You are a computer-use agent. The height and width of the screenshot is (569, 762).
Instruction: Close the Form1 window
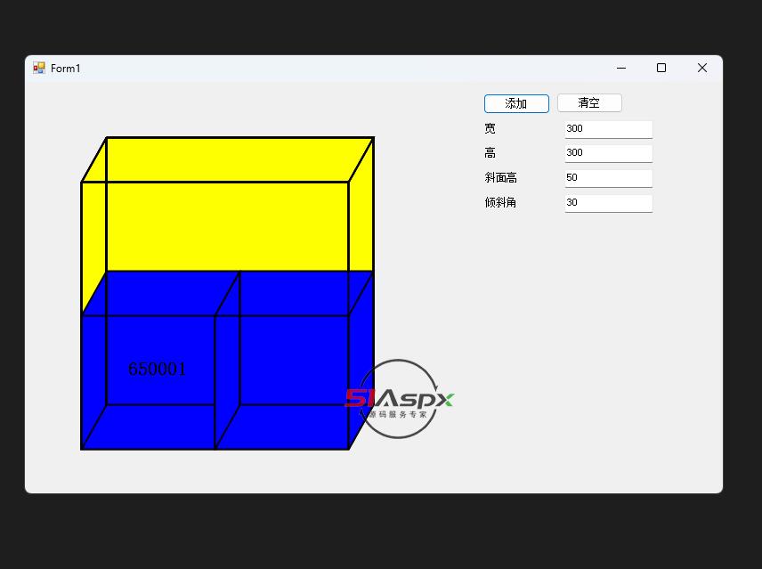(702, 68)
